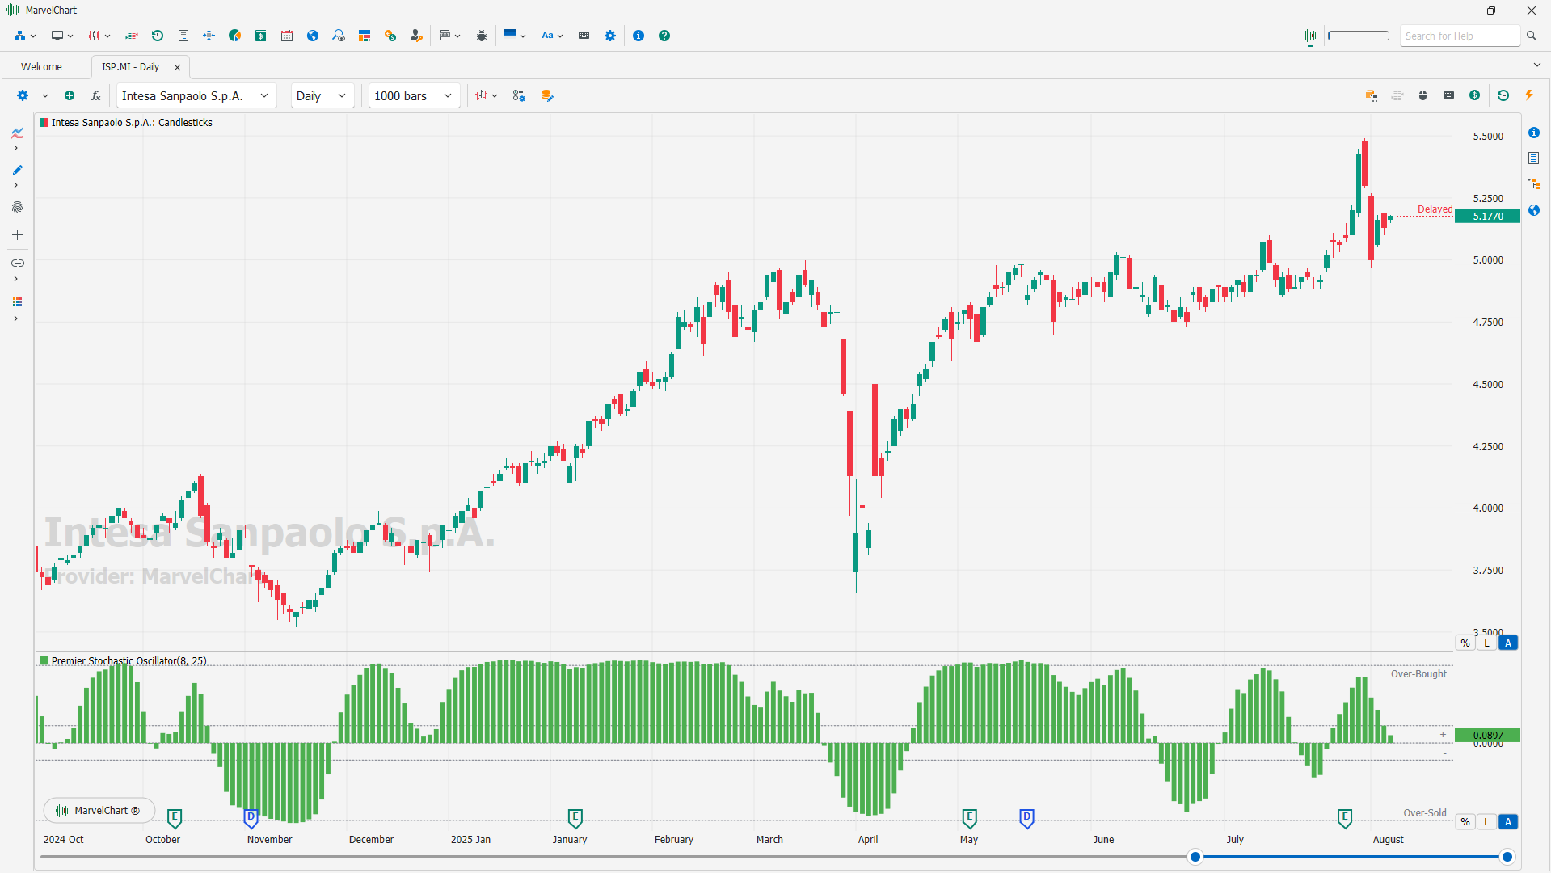
Task: Click the green dollar sheet icon in top toolbar
Action: 261,36
